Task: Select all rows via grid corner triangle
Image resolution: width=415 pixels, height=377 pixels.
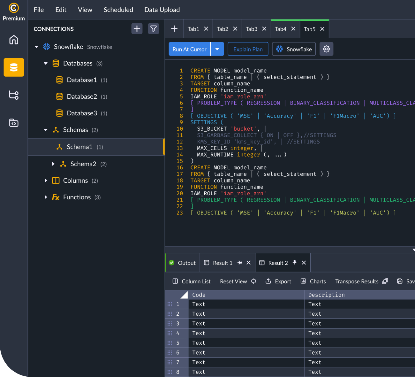Action: (x=184, y=295)
